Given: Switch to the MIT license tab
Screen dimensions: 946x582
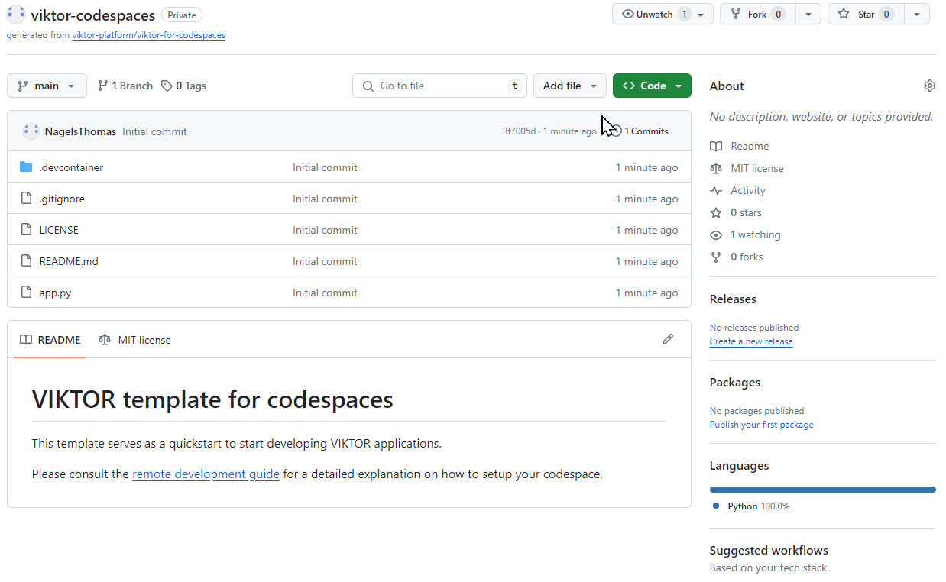Looking at the screenshot, I should point(135,340).
